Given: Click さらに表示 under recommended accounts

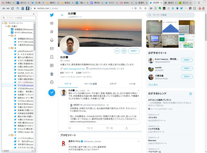Looking at the screenshot, I should (153, 85).
